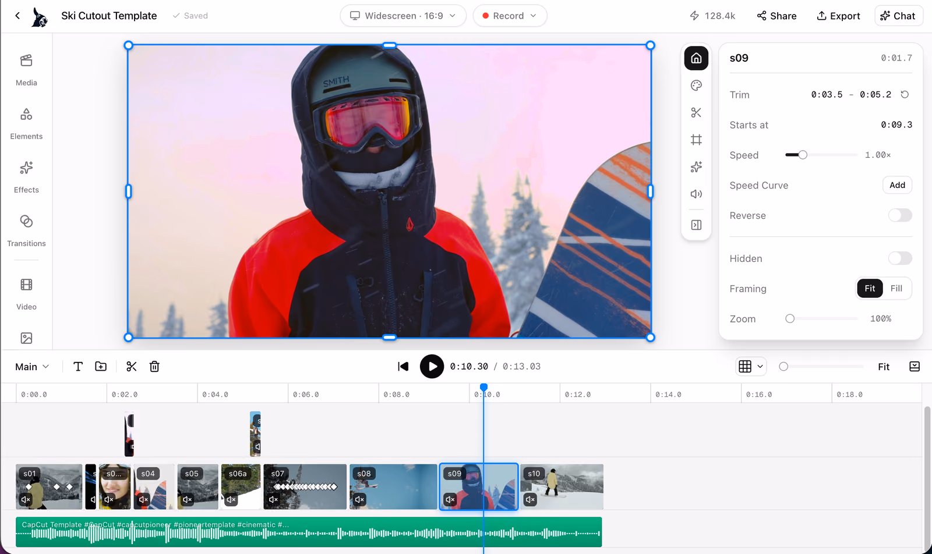932x554 pixels.
Task: Select the s08 clip thumbnail
Action: click(393, 486)
